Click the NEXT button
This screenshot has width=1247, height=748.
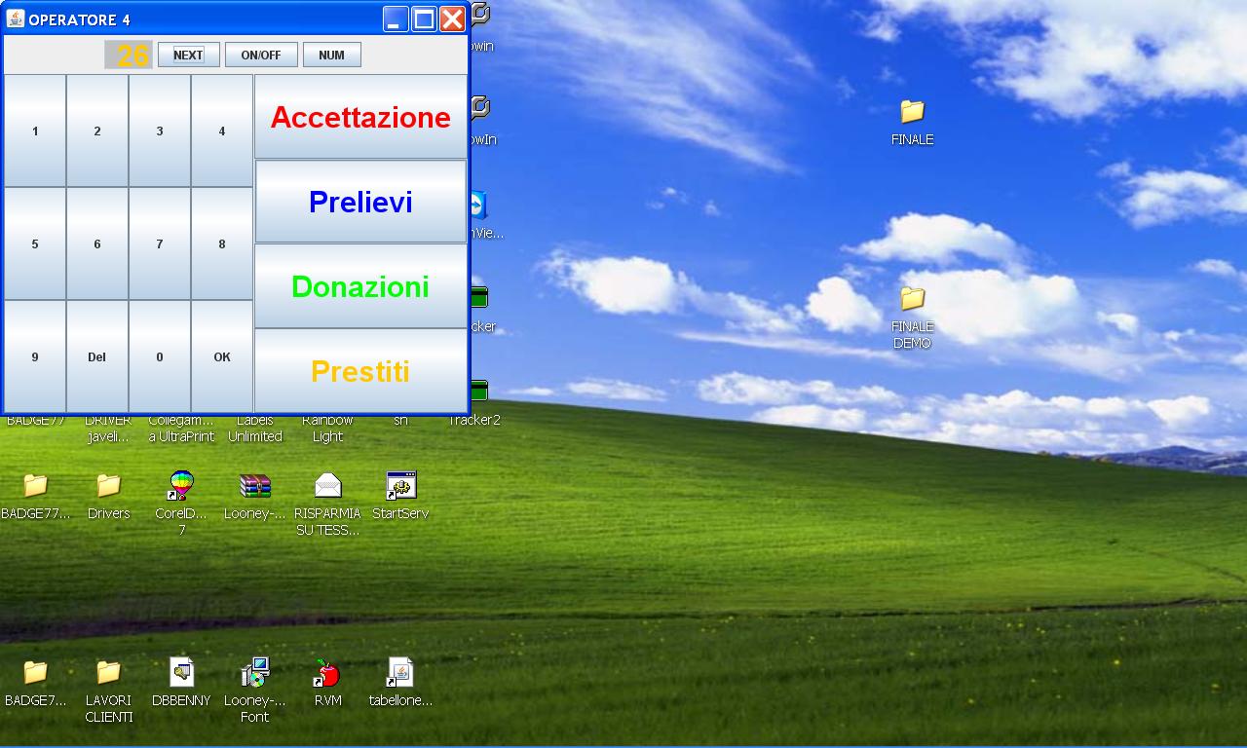188,55
